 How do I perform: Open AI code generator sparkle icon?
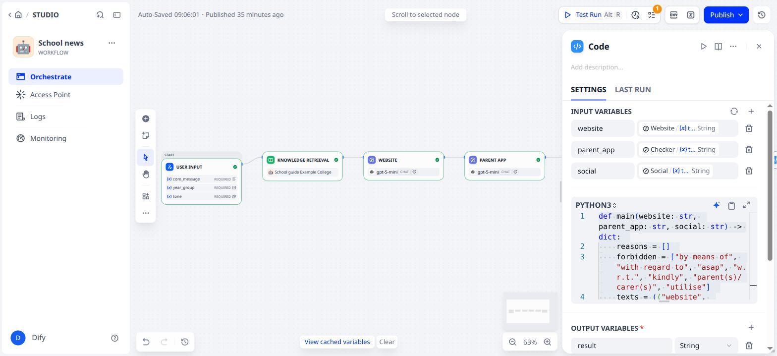tap(717, 205)
